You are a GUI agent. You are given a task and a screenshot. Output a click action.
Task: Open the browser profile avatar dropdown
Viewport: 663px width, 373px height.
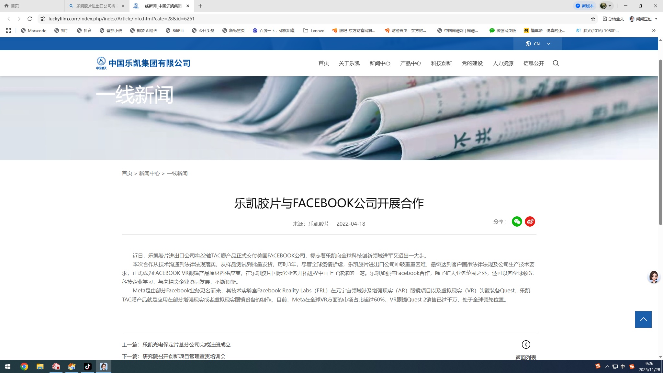point(606,6)
